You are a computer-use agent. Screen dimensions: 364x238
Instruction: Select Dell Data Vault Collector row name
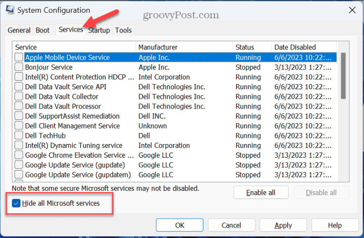pos(62,96)
